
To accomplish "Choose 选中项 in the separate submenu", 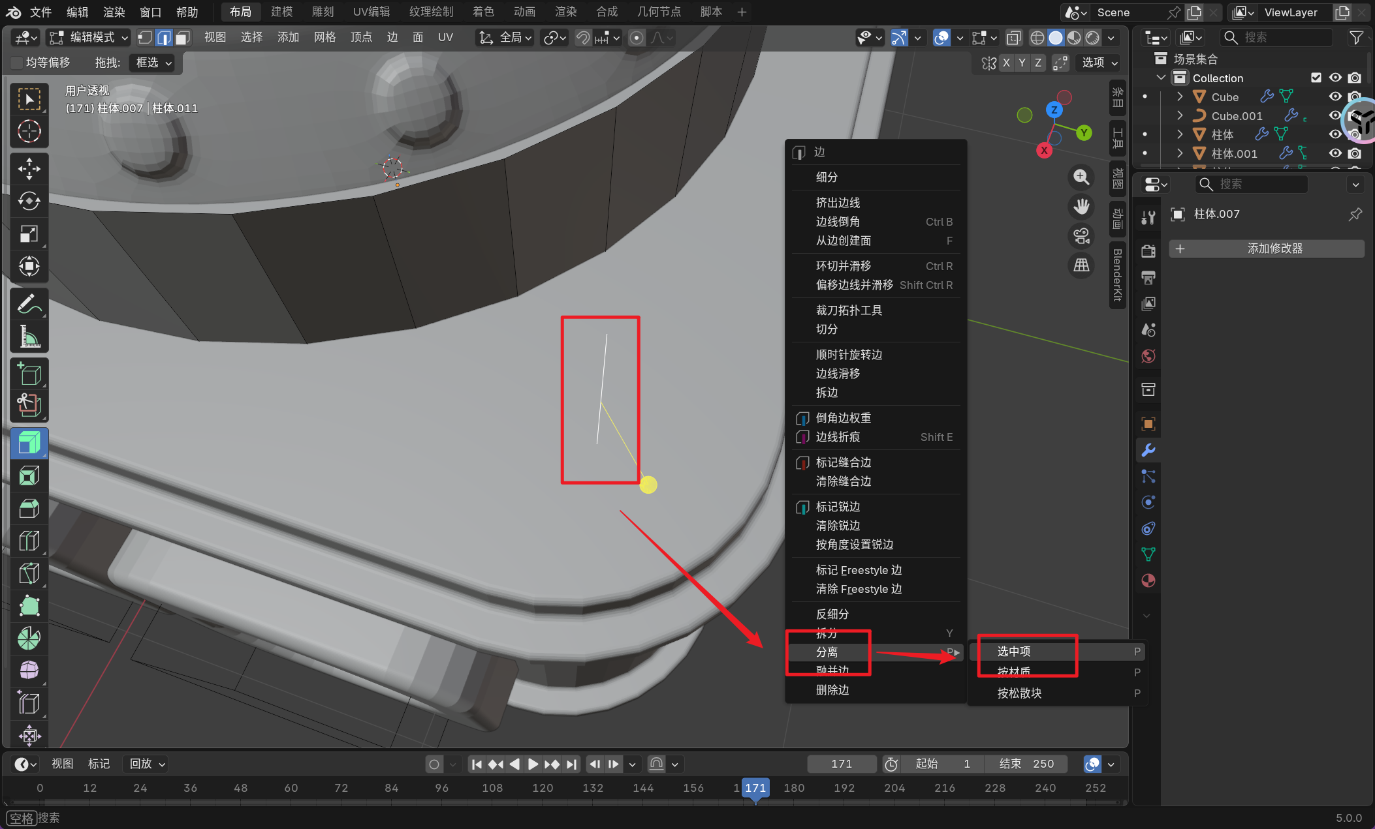I will 1014,651.
